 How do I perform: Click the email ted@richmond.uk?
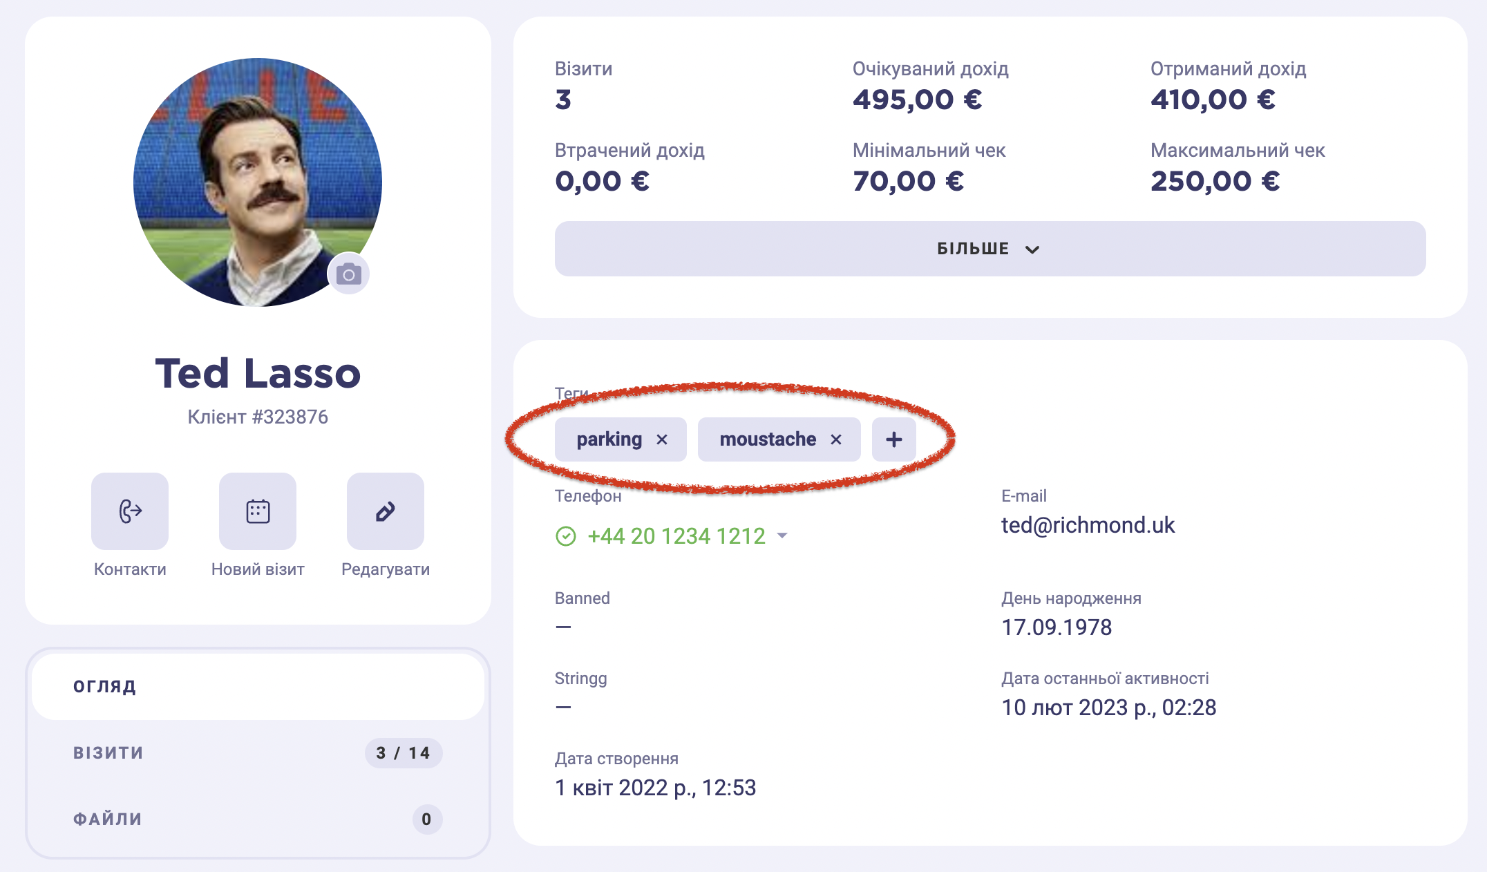pos(1088,525)
